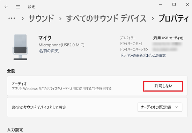Click the chevron before プロパティ breadcrumb
Screen dimensions: 192x133
click(153, 19)
